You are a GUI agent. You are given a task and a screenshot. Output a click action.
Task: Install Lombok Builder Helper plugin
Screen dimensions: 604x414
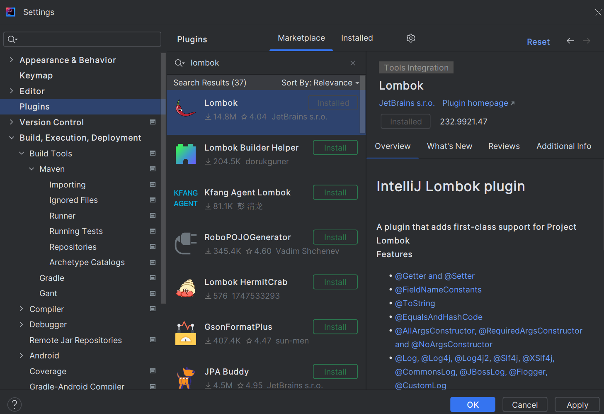(x=335, y=148)
